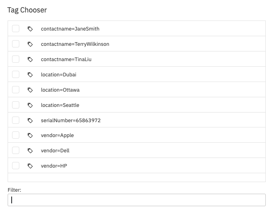Enable the vendor=Dell checkbox
Screen dimensions: 275x209
[x=16, y=150]
